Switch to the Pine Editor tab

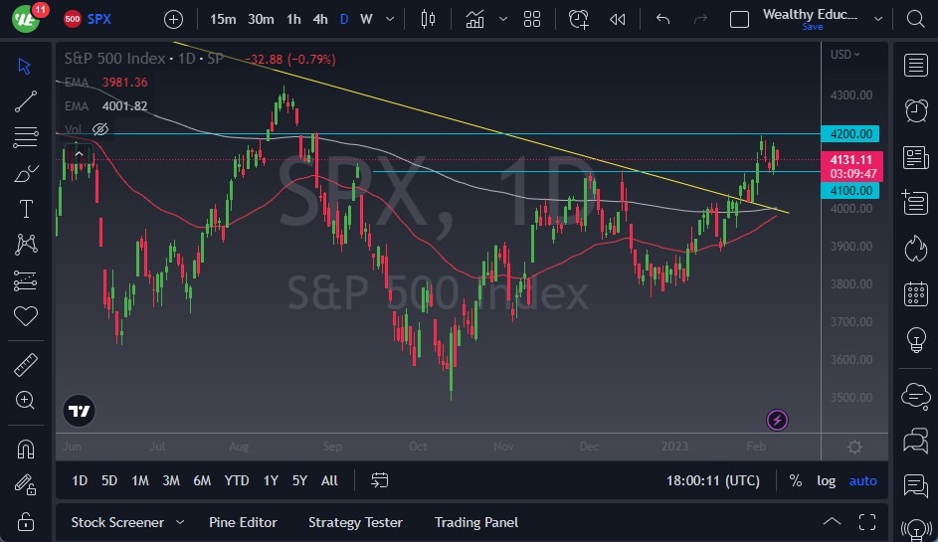[x=243, y=522]
